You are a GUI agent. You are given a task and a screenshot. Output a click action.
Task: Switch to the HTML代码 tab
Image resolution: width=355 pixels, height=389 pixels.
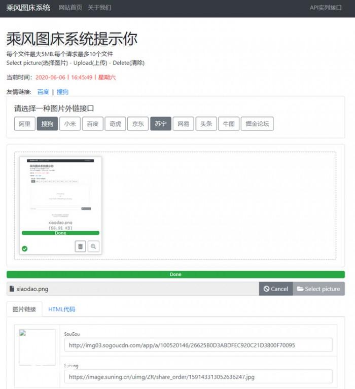[x=61, y=309]
